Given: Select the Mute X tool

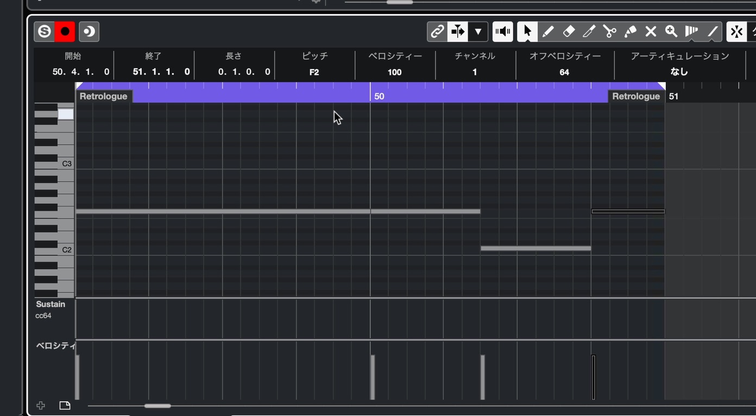Looking at the screenshot, I should point(651,31).
